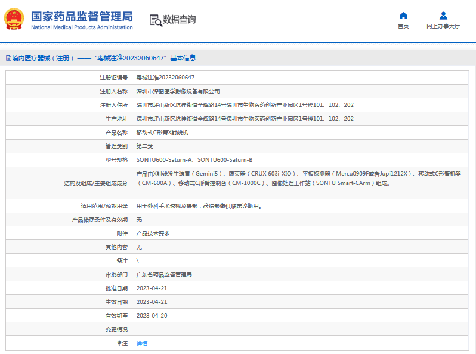Click 国家药品监督管理局 site title
The height and width of the screenshot is (354, 476).
point(82,16)
